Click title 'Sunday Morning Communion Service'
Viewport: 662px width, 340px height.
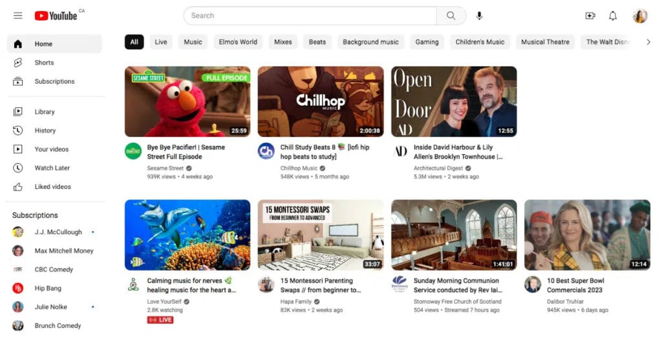pos(458,285)
